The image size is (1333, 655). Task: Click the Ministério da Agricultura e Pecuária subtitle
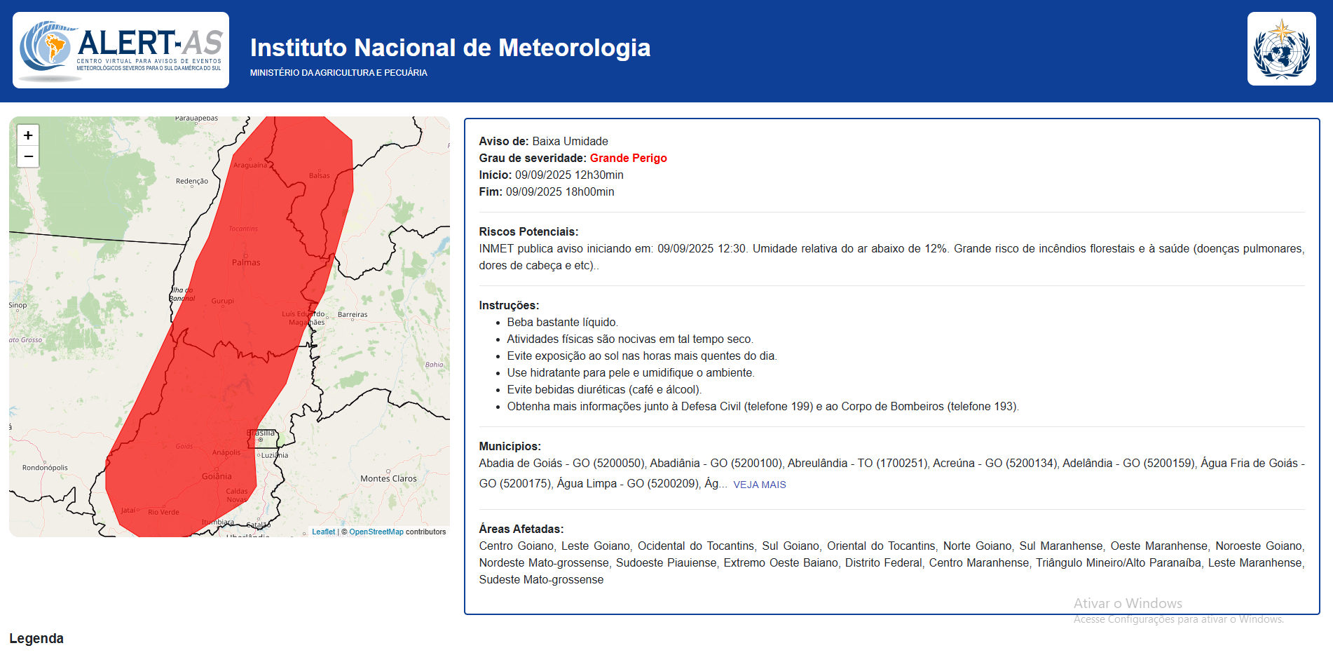(x=339, y=73)
